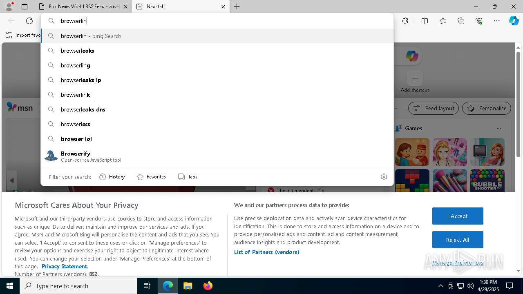523x294 pixels.
Task: Open the makeup game thumbnail
Action: (450, 180)
